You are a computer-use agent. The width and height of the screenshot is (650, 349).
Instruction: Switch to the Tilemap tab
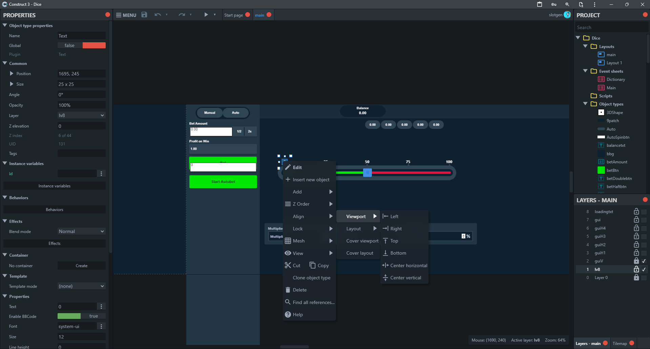point(620,343)
